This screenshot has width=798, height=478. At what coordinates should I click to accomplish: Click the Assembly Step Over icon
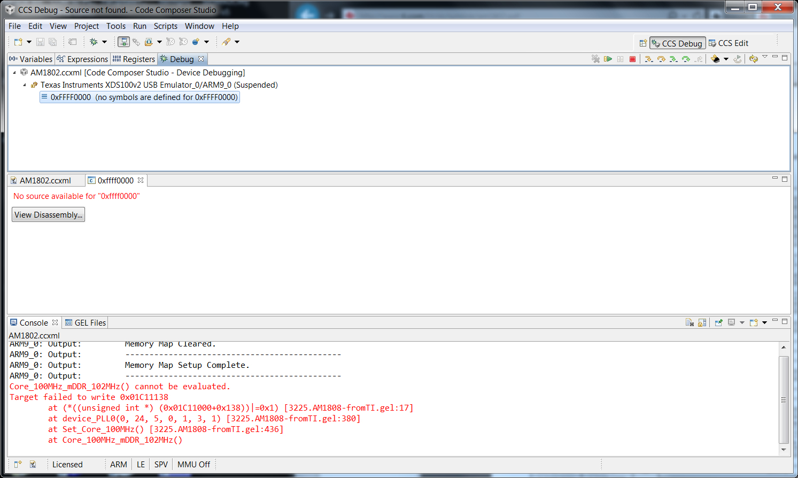686,59
